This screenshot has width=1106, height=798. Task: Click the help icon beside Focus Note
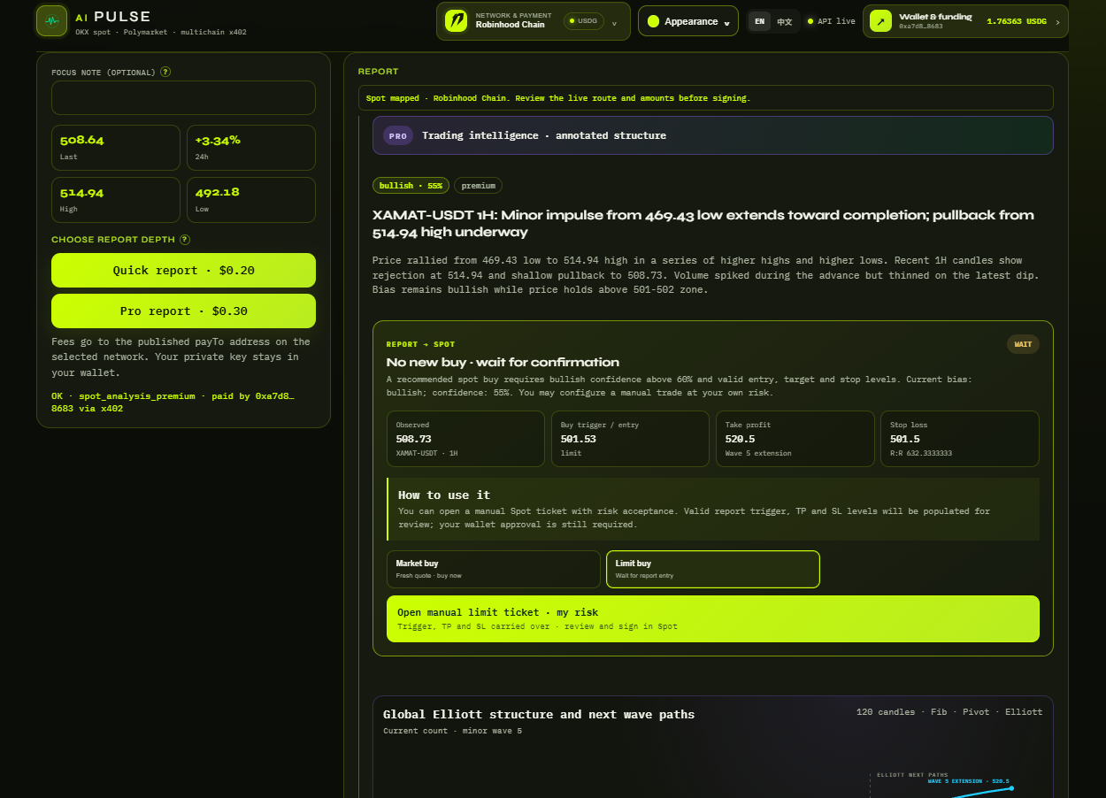[x=165, y=73]
